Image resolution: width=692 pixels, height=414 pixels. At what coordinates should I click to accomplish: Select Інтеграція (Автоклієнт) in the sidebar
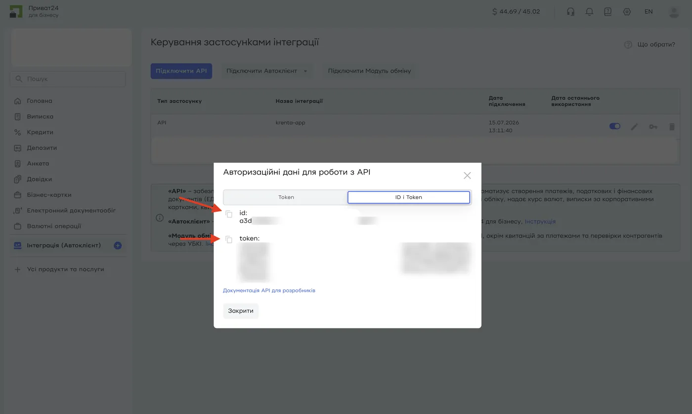[64, 245]
